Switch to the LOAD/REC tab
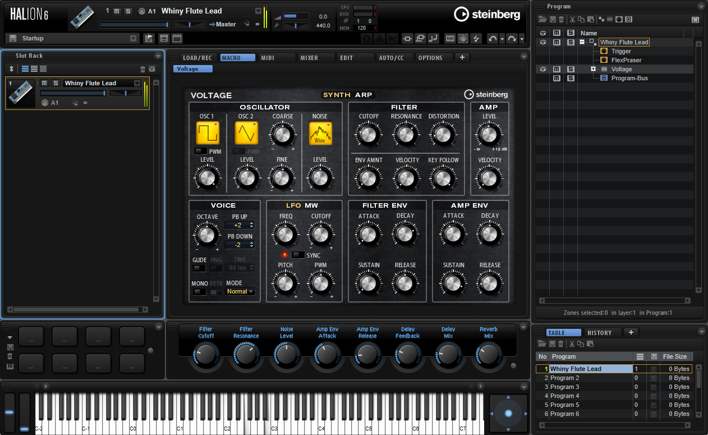 click(197, 58)
